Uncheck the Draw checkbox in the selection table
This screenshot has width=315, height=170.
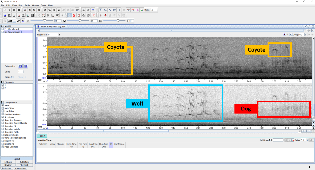[x=262, y=140]
